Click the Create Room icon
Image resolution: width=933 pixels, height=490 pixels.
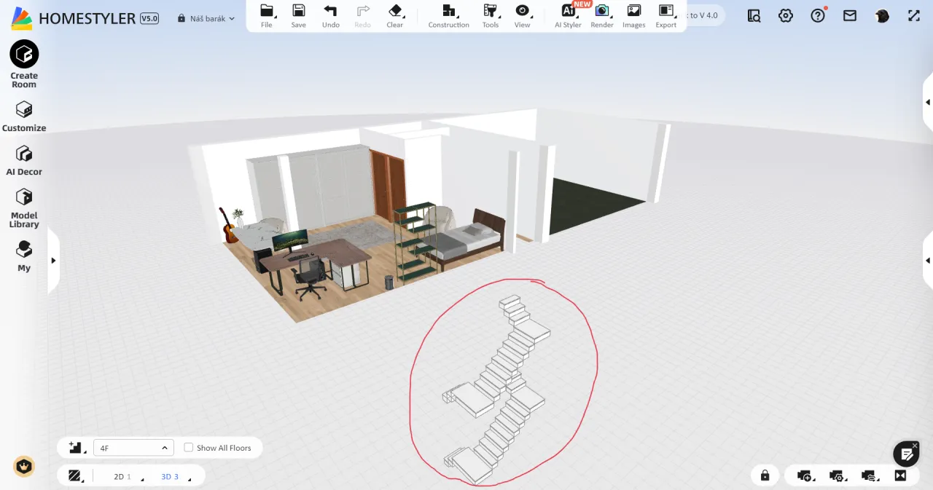tap(24, 55)
